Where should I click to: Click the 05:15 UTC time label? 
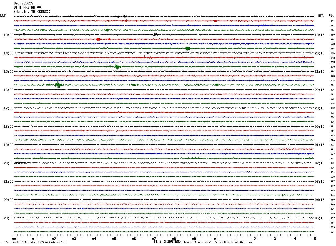coord(320,218)
